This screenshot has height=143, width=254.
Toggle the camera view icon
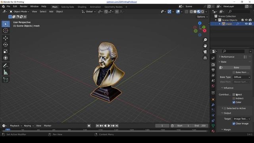tap(205, 52)
